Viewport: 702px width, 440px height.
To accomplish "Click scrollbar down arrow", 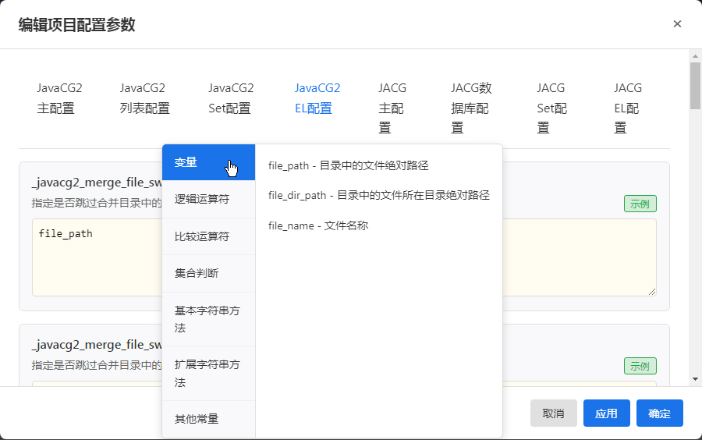I will pos(695,379).
